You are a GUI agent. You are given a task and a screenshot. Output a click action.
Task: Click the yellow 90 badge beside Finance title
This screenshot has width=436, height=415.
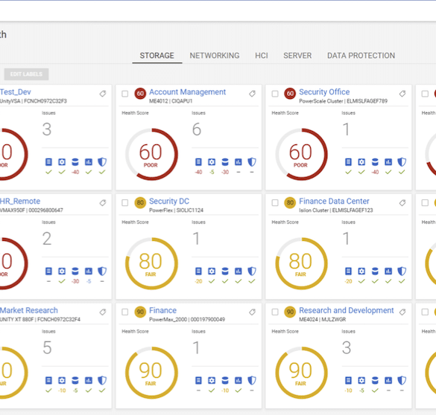[140, 312]
